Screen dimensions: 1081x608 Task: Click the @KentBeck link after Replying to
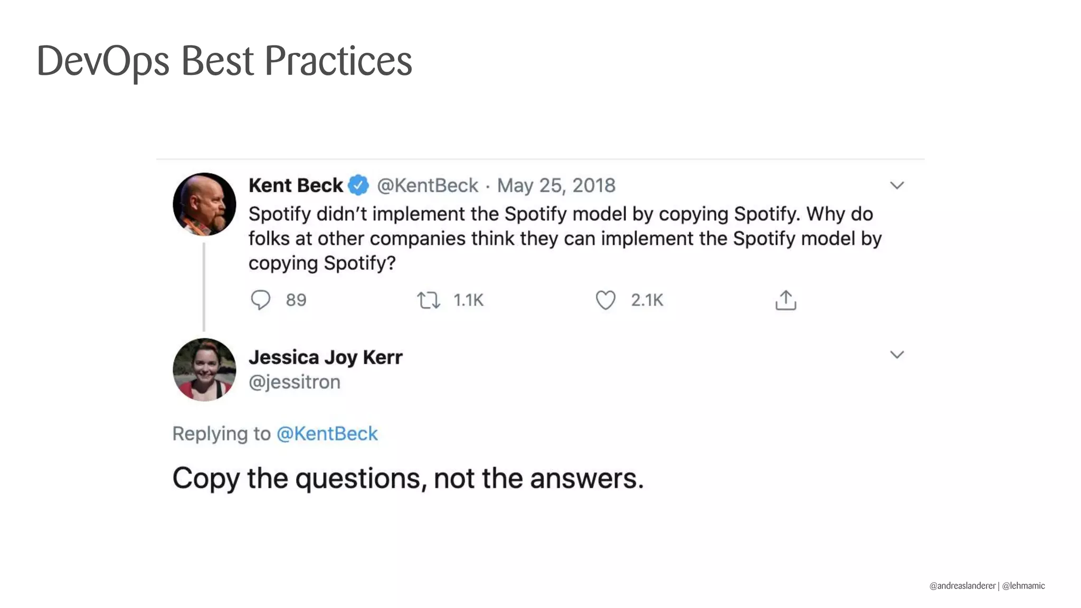tap(327, 434)
